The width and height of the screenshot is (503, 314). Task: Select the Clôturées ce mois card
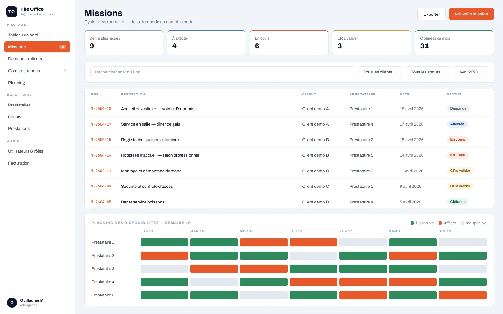[x=454, y=43]
